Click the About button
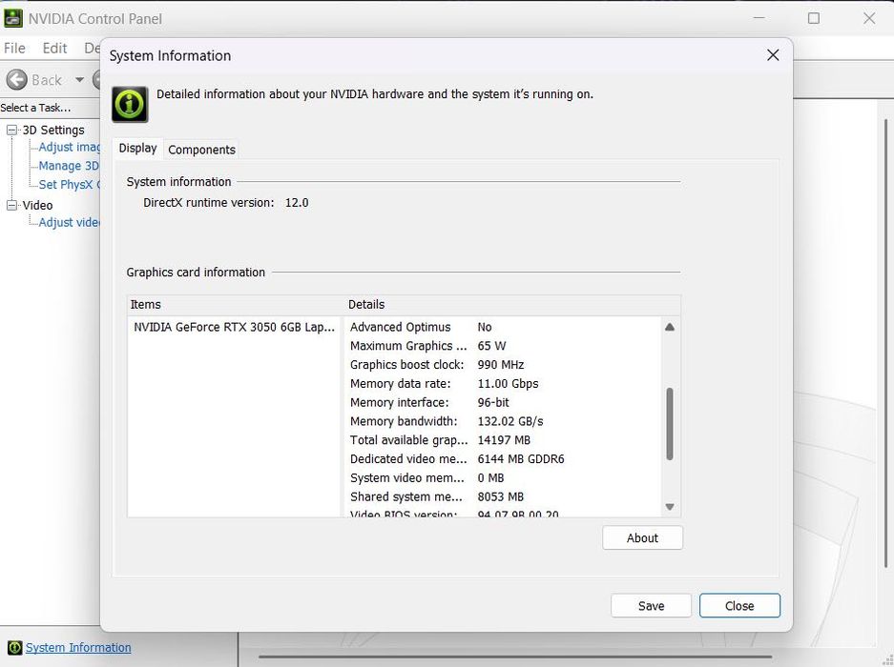The width and height of the screenshot is (894, 667). click(x=642, y=537)
